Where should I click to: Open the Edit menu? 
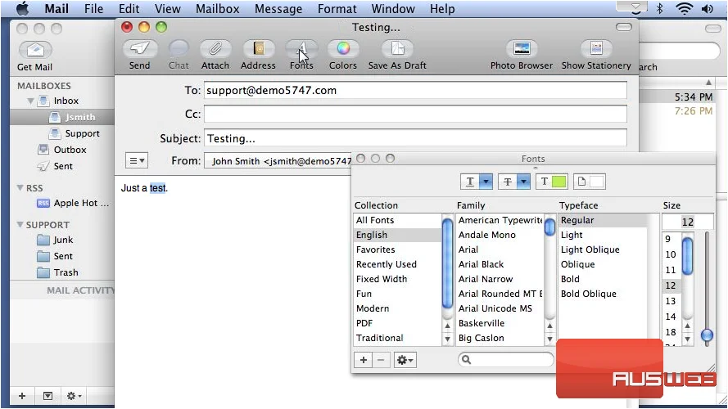click(x=129, y=9)
